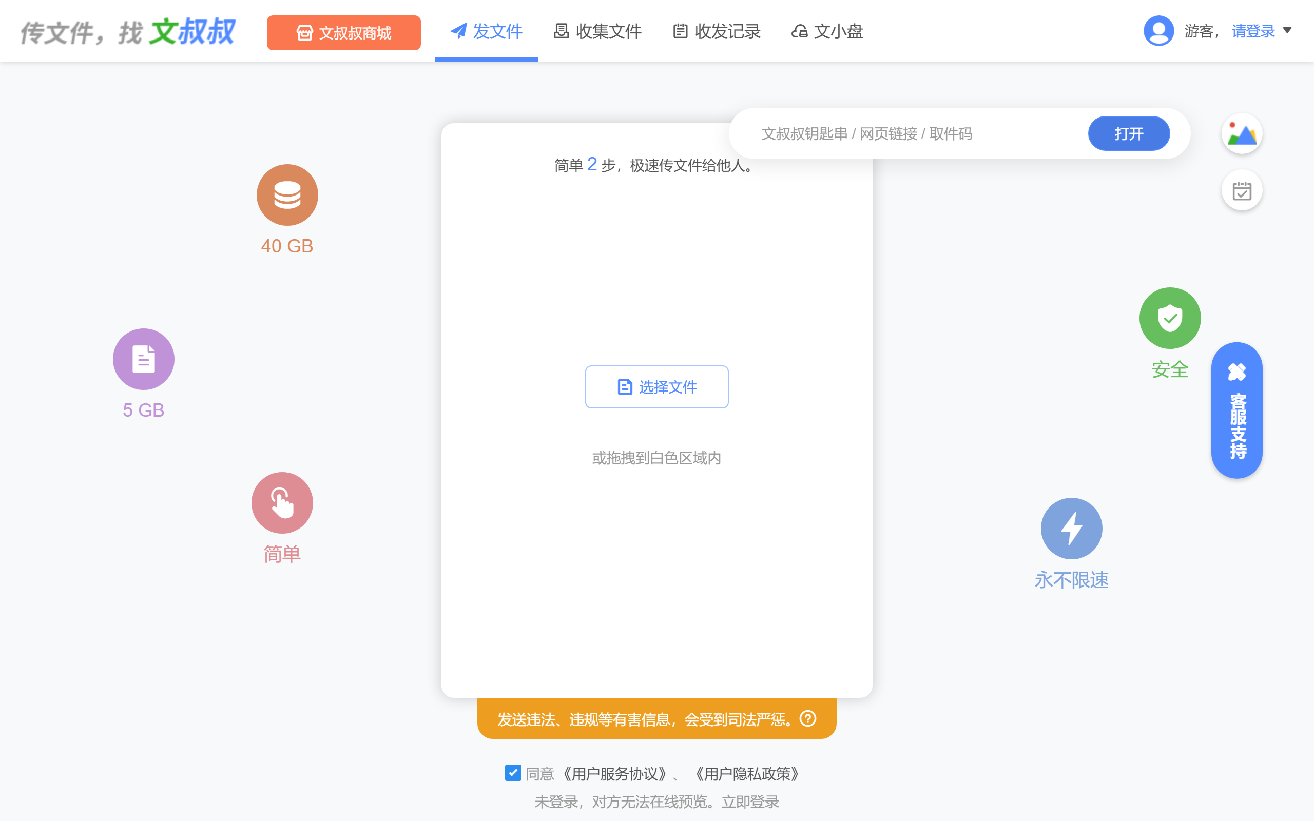This screenshot has width=1314, height=821.
Task: Open the calendar check-in icon
Action: pyautogui.click(x=1242, y=190)
